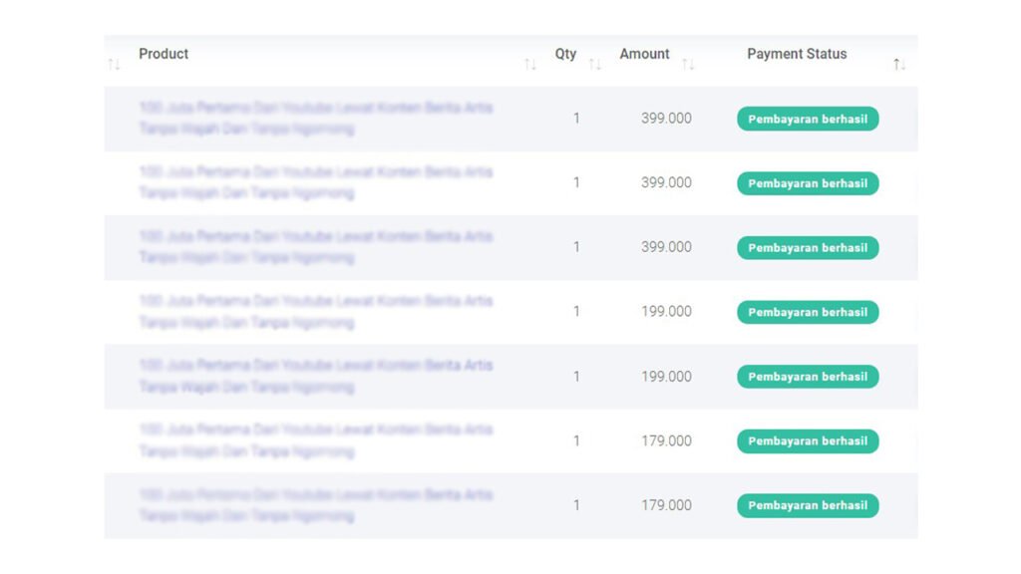Click the Product column header label

point(164,54)
